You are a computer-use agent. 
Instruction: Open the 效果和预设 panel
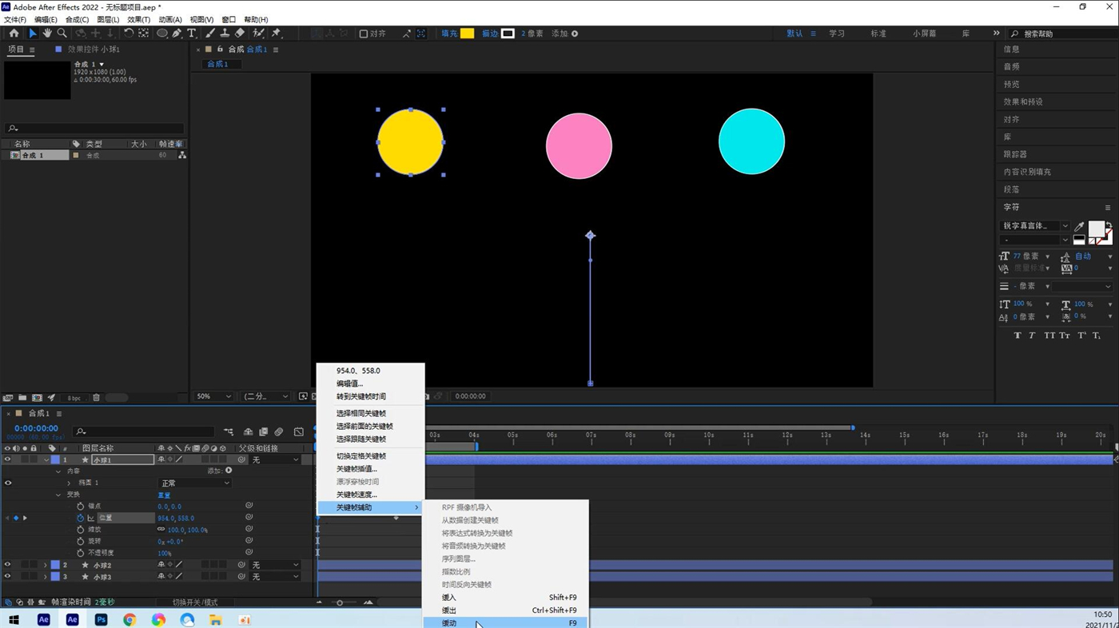(x=1023, y=102)
